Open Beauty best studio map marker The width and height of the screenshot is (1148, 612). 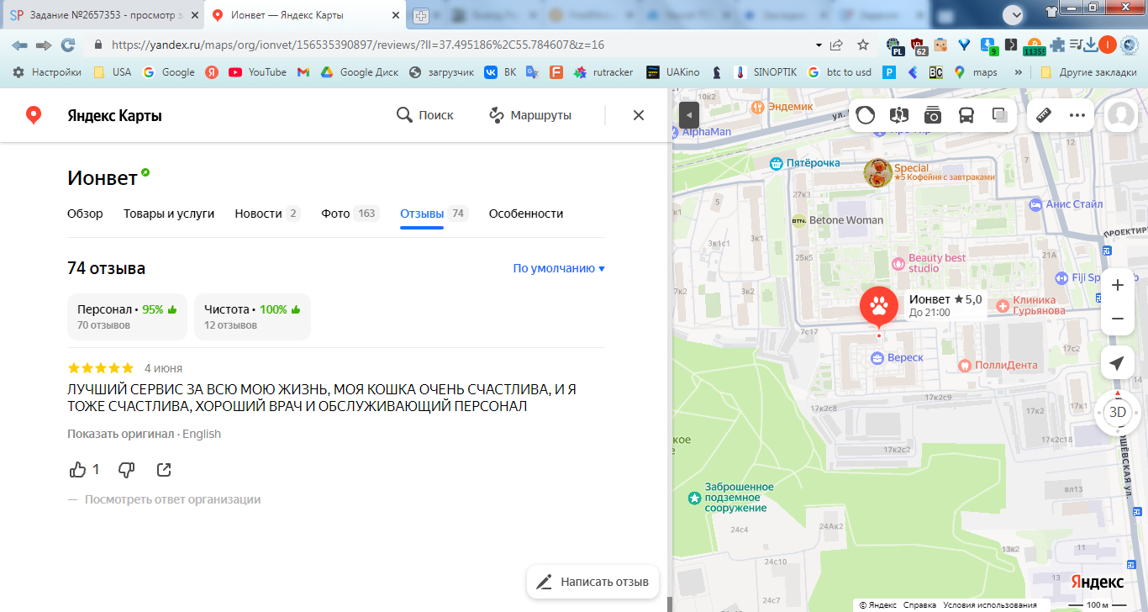[929, 263]
